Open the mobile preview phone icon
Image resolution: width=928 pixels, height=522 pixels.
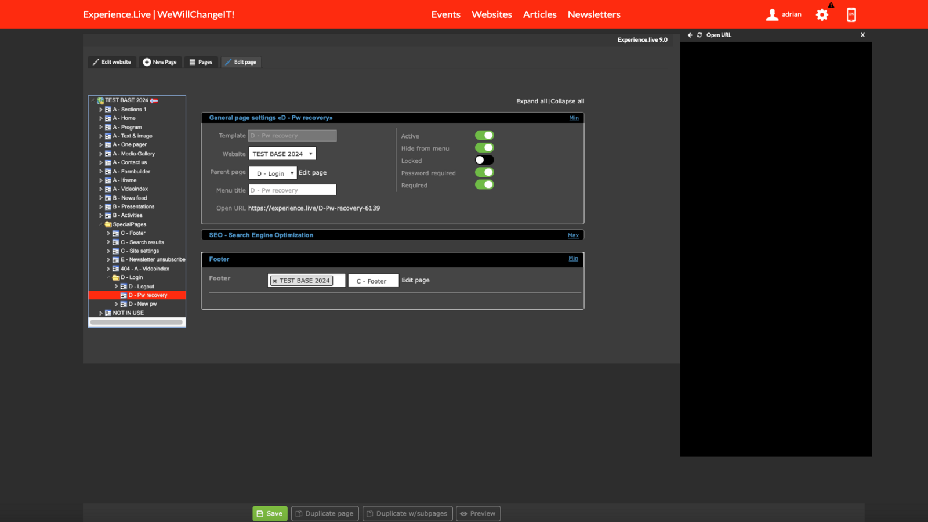851,15
